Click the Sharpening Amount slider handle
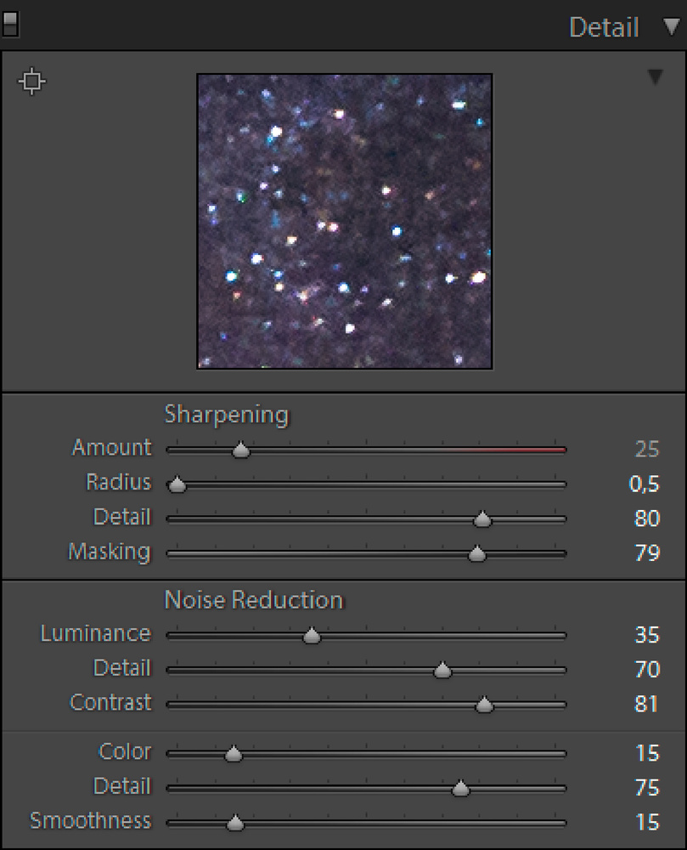This screenshot has height=850, width=687. click(x=241, y=450)
